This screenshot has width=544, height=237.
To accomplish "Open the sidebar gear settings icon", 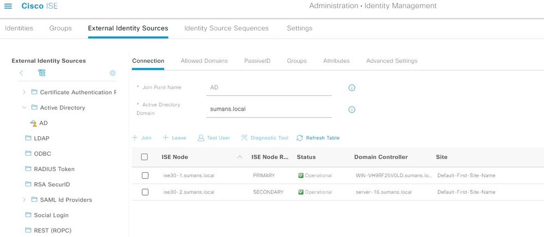I will click(112, 73).
